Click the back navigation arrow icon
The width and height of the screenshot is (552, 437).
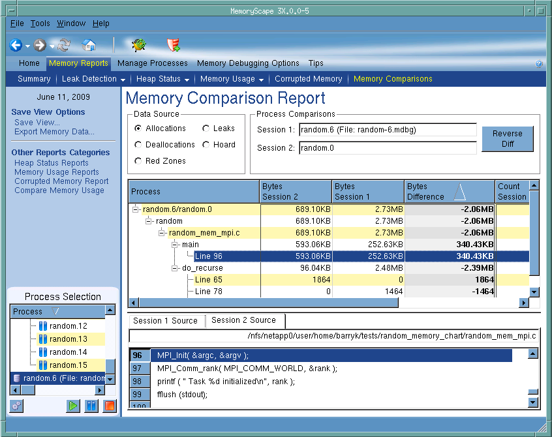pos(16,45)
